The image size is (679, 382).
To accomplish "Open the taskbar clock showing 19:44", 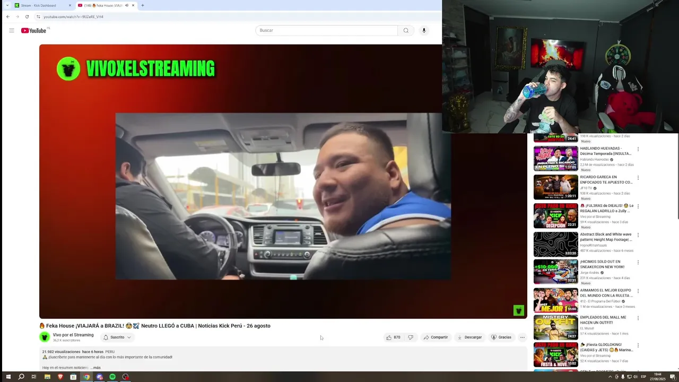I will (x=658, y=377).
